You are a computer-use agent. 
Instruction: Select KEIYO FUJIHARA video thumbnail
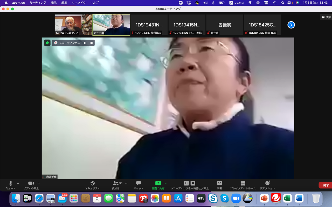[x=74, y=25]
